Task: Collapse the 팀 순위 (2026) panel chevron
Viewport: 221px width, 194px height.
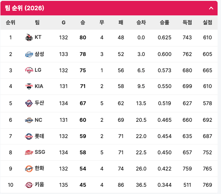Action: [x=211, y=8]
